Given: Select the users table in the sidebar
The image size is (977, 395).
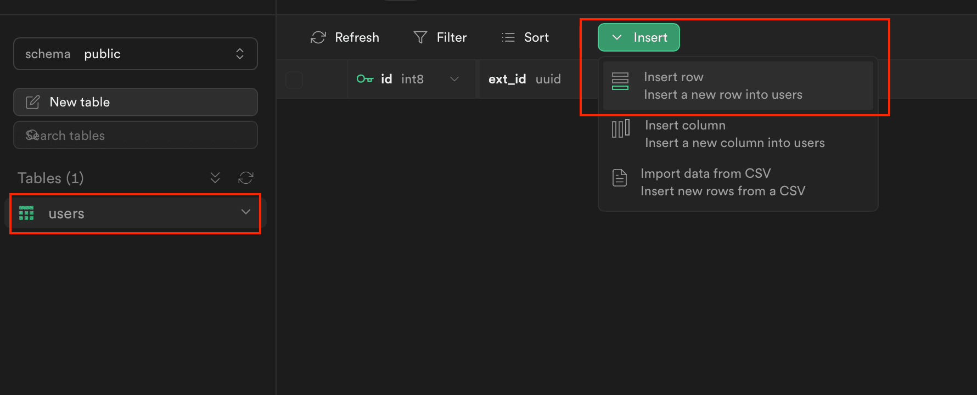Looking at the screenshot, I should pyautogui.click(x=136, y=213).
